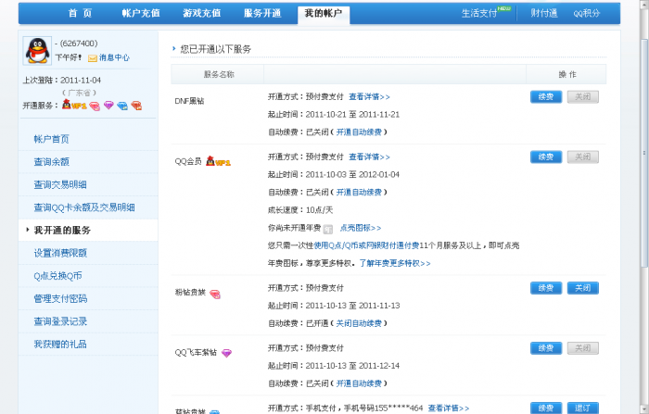Open 查询登录记录 in sidebar
Screen dimensions: 649x414
(x=60, y=321)
